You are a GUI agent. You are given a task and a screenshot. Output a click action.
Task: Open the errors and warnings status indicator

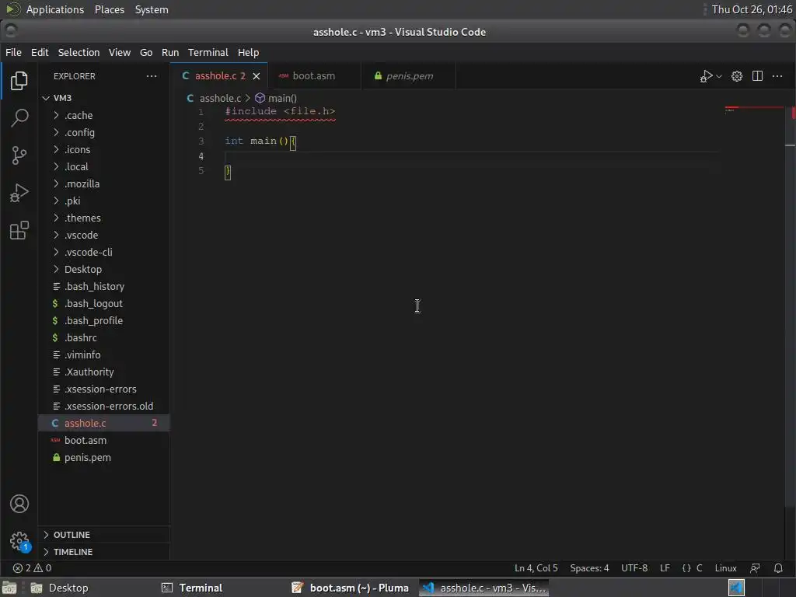(x=32, y=568)
